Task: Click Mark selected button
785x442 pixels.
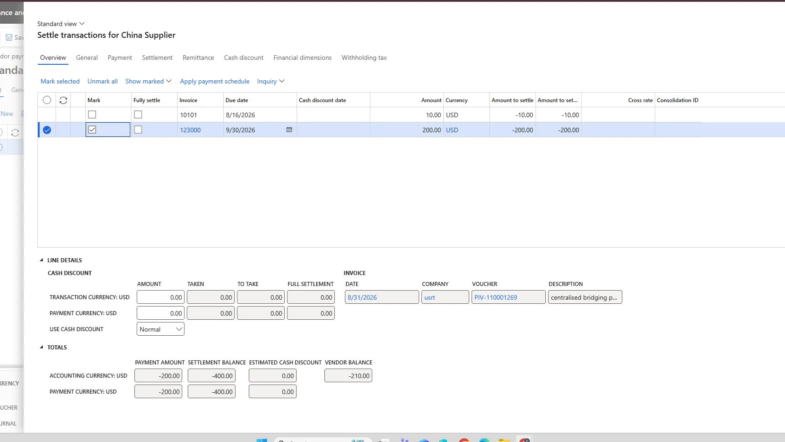Action: 60,81
